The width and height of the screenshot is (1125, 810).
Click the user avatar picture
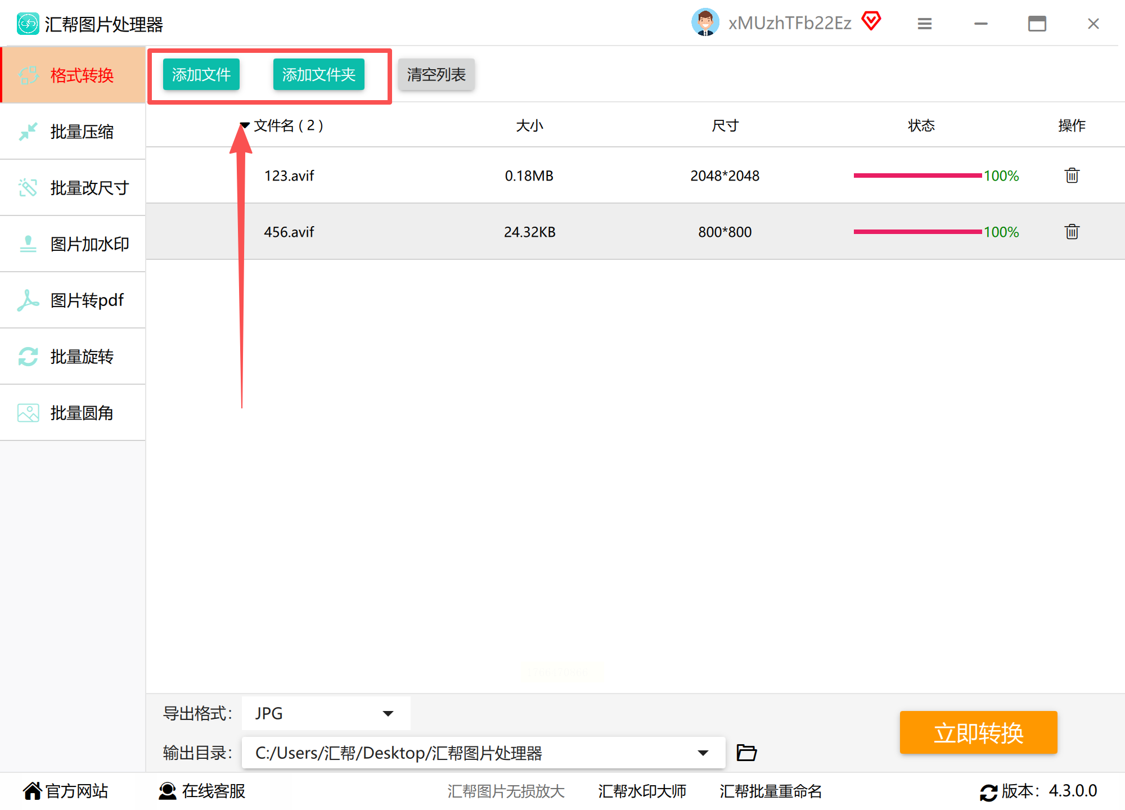tap(705, 22)
